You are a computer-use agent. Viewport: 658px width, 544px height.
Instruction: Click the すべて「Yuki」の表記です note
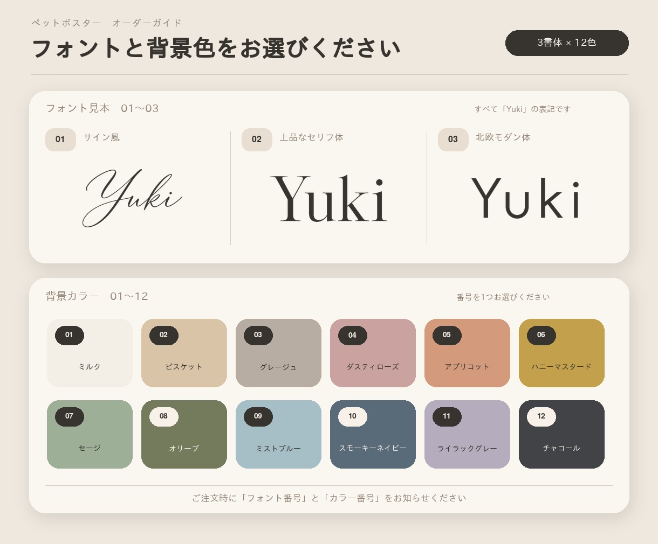(523, 109)
